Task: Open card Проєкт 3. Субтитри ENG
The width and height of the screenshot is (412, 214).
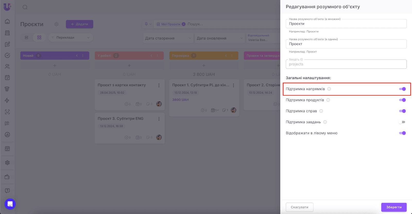Action: (x=130, y=128)
